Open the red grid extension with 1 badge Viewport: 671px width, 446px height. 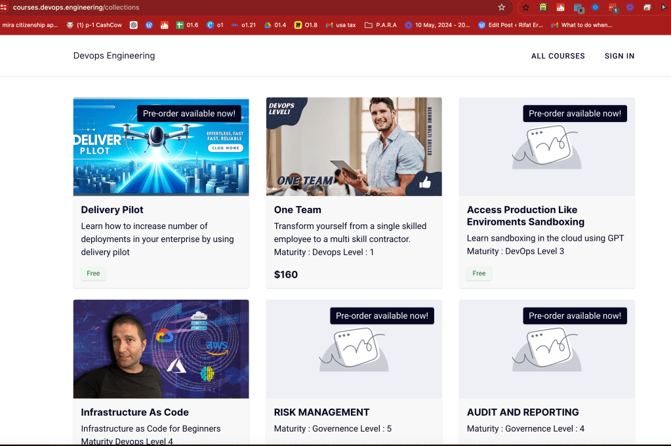(613, 8)
